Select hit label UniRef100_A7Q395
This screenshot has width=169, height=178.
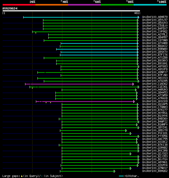pyautogui.click(x=155, y=81)
